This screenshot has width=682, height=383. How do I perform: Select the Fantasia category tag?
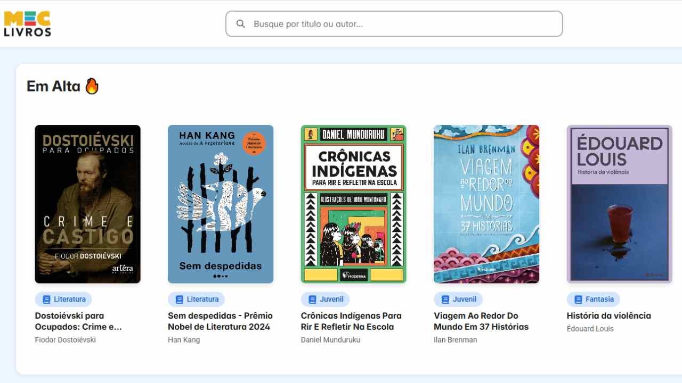click(594, 299)
